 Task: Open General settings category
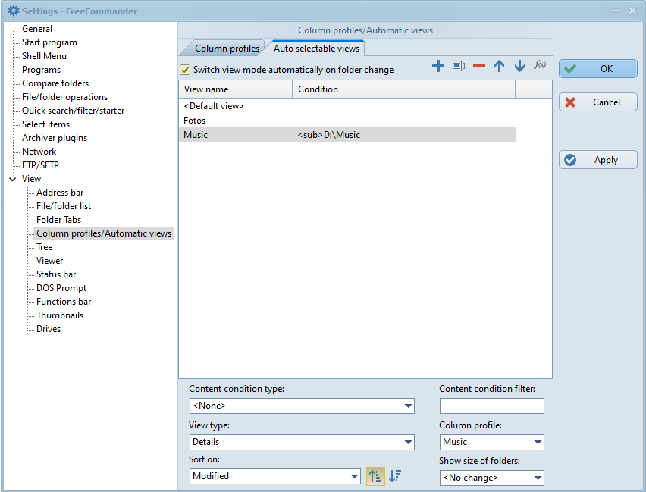click(37, 29)
